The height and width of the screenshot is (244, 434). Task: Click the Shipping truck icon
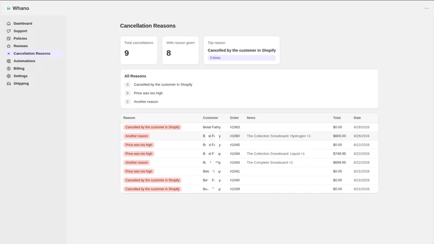click(x=9, y=84)
